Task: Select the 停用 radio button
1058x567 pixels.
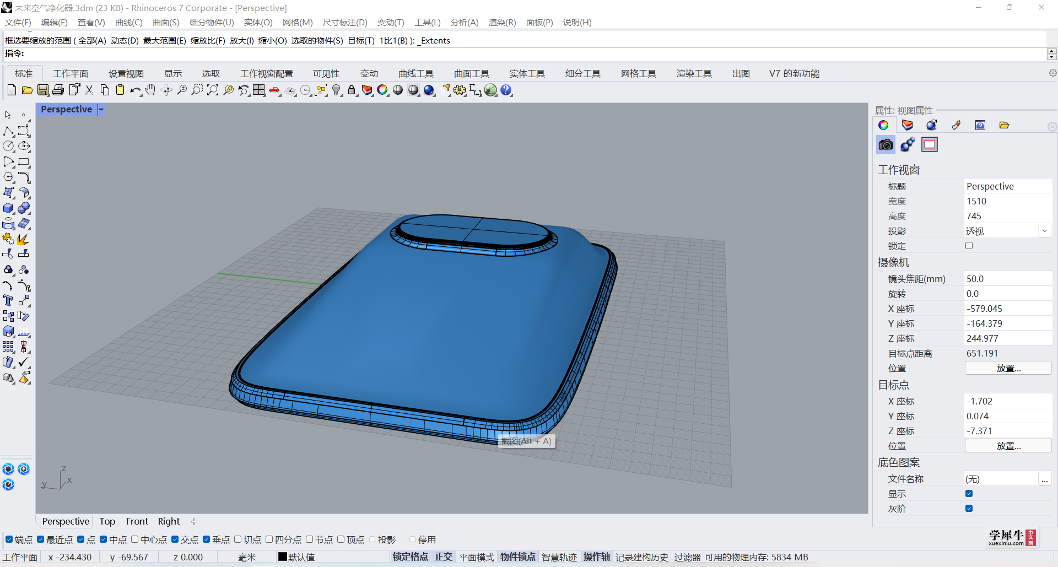Action: click(x=412, y=539)
